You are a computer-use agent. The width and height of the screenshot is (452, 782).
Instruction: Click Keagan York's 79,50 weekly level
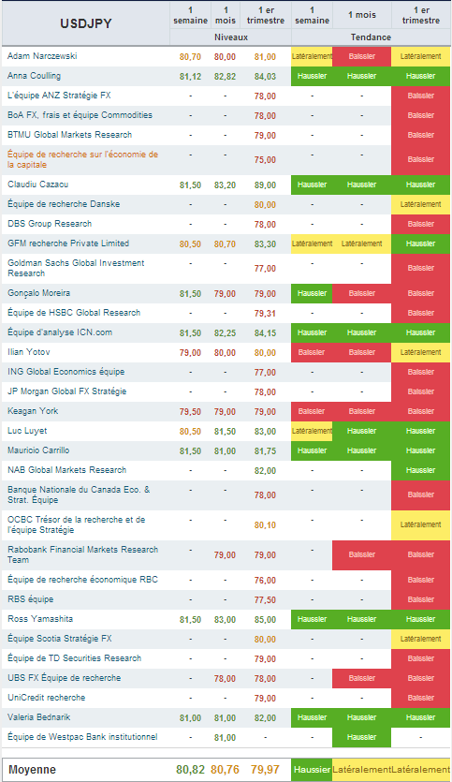click(190, 411)
